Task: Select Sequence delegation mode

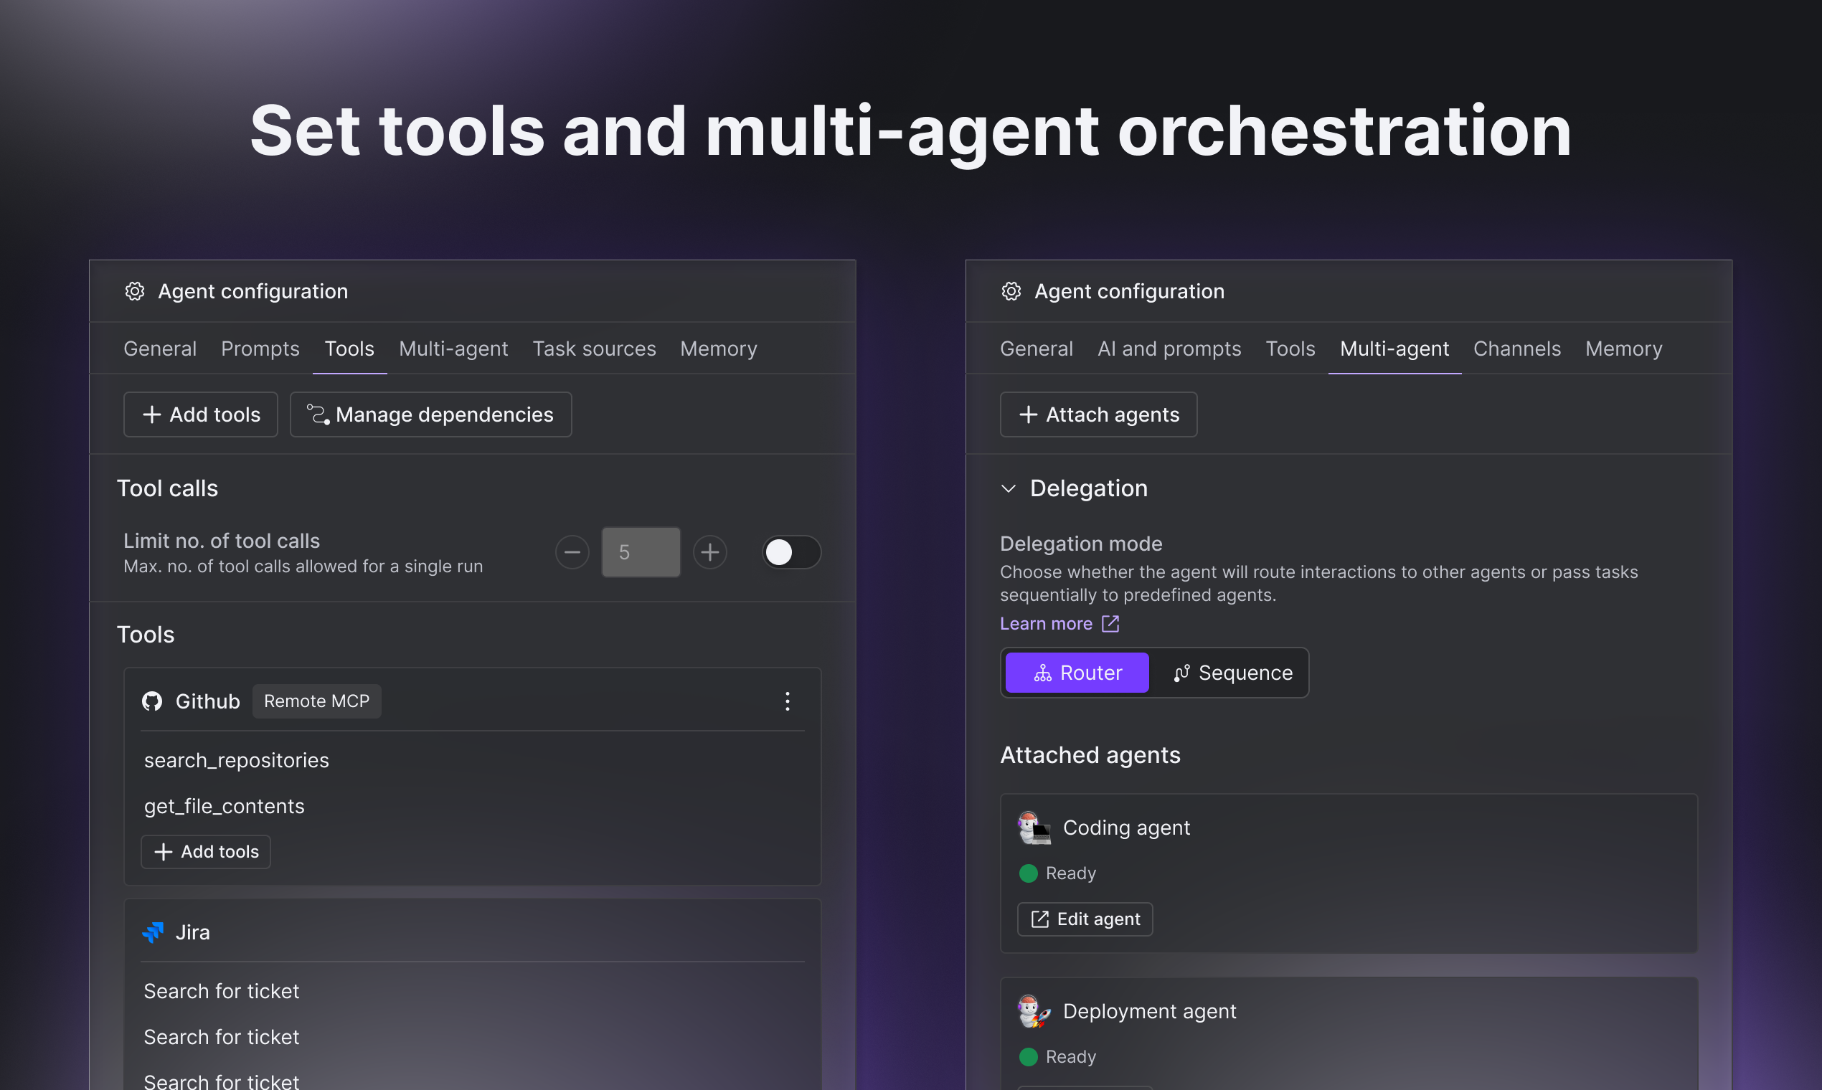Action: [1232, 673]
